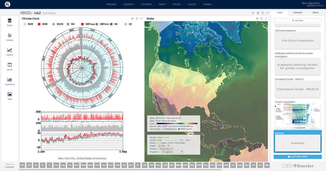The width and height of the screenshot is (326, 171).
Task: Uncheck the HBGD Country key box
Action: click(179, 129)
